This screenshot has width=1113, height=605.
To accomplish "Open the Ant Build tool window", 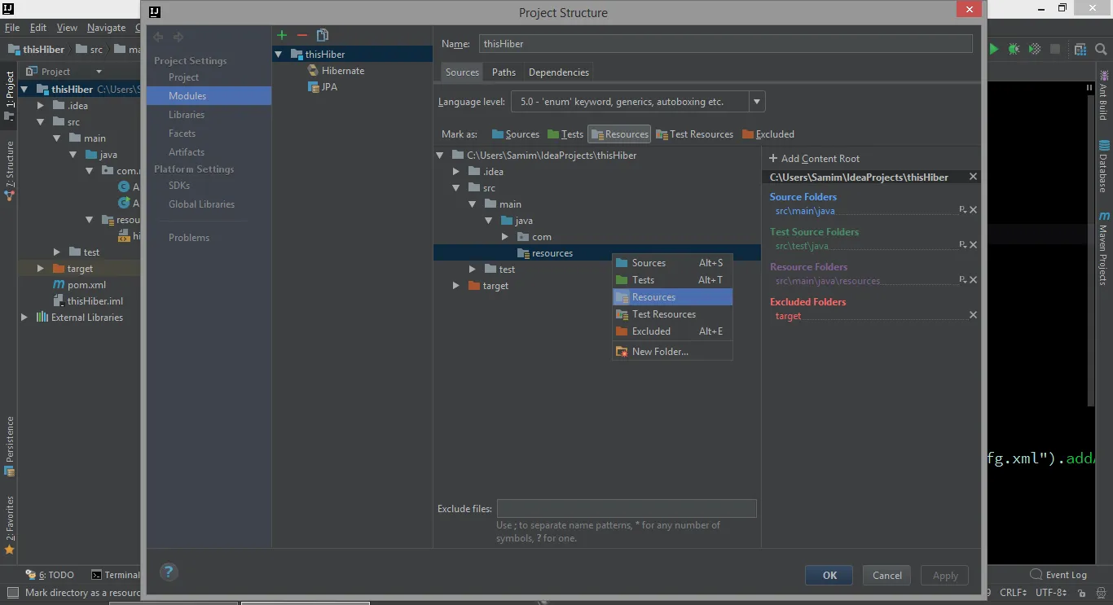I will (x=1104, y=96).
